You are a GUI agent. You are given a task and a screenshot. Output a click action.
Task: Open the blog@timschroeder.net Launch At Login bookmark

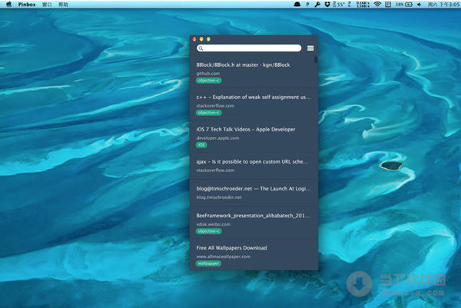253,189
